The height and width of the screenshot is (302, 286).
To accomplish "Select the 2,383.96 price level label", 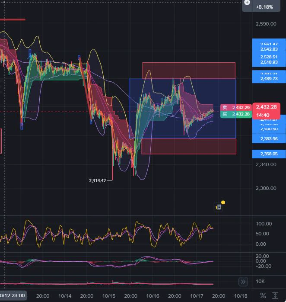I will point(269,139).
